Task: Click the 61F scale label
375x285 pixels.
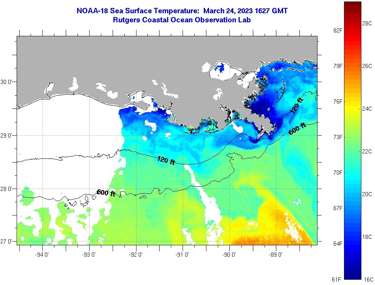Action: (336, 279)
